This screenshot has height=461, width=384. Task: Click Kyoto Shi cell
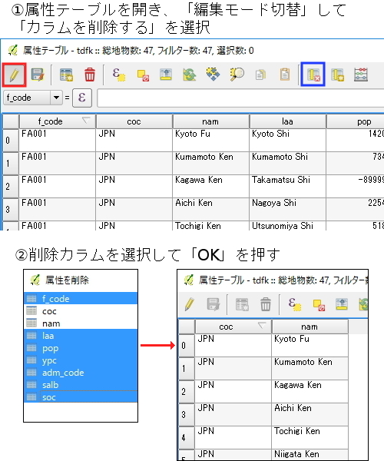[x=287, y=141]
